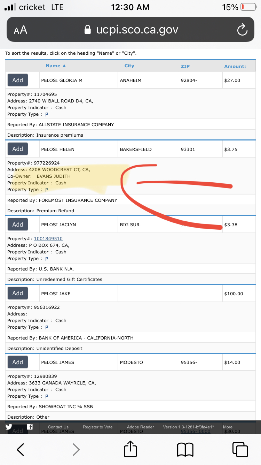This screenshot has width=261, height=465.
Task: Add PELOSI JAMES Modesto $14.00 property
Action: point(18,362)
